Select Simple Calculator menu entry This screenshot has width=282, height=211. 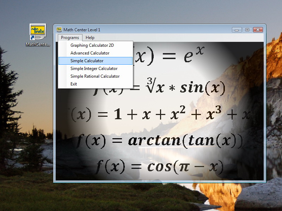click(96, 61)
